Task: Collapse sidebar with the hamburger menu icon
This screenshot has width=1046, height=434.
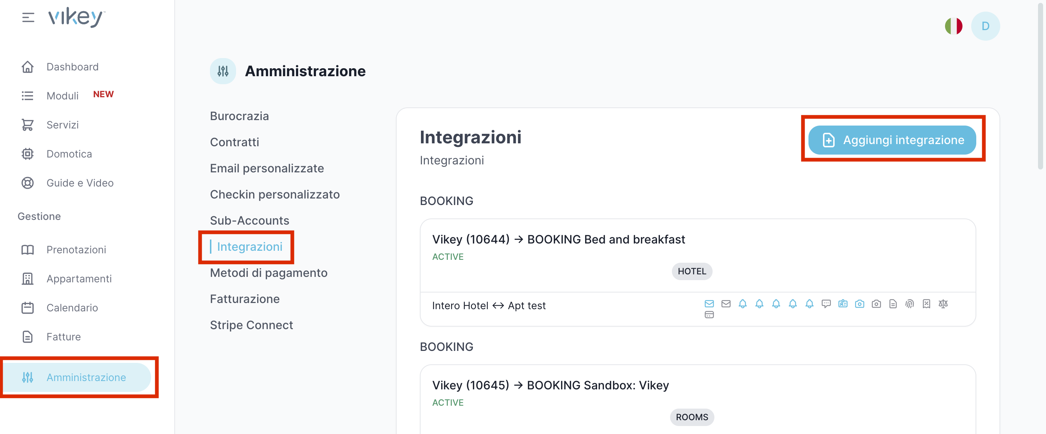Action: coord(28,17)
